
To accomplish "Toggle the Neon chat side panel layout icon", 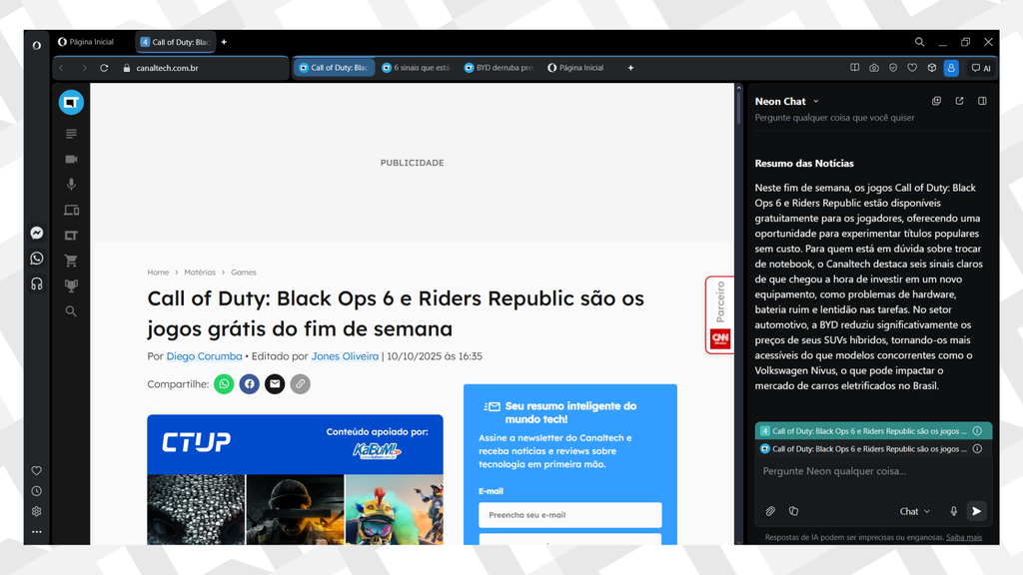I will [x=982, y=101].
